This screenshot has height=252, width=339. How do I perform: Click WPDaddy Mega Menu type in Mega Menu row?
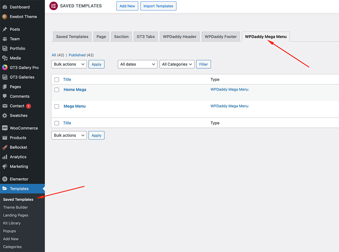click(229, 106)
